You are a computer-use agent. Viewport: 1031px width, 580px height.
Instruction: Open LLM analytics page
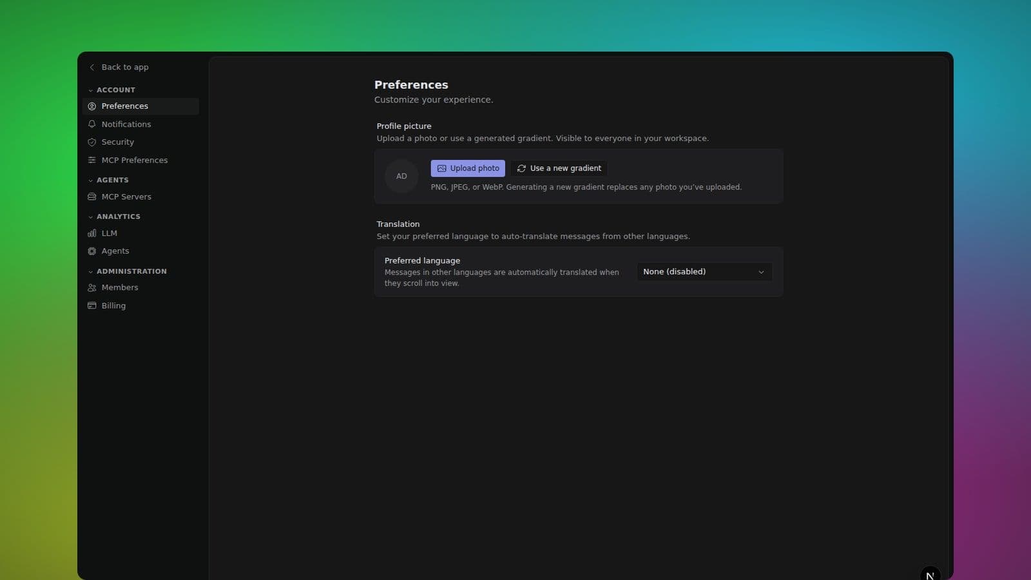140,233
